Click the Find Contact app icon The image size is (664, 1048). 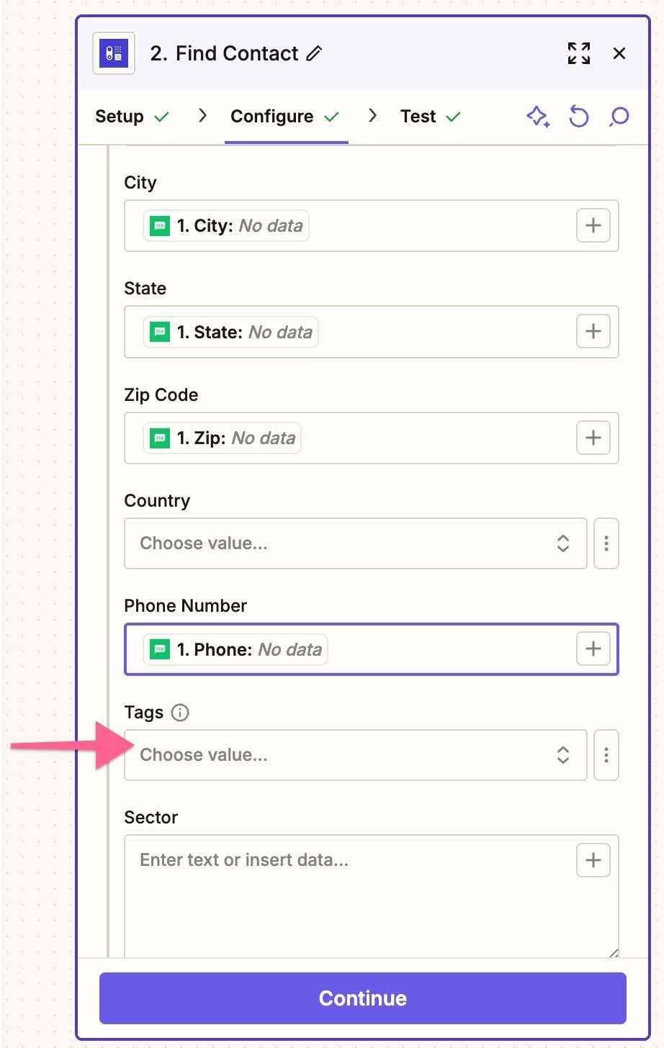point(113,53)
